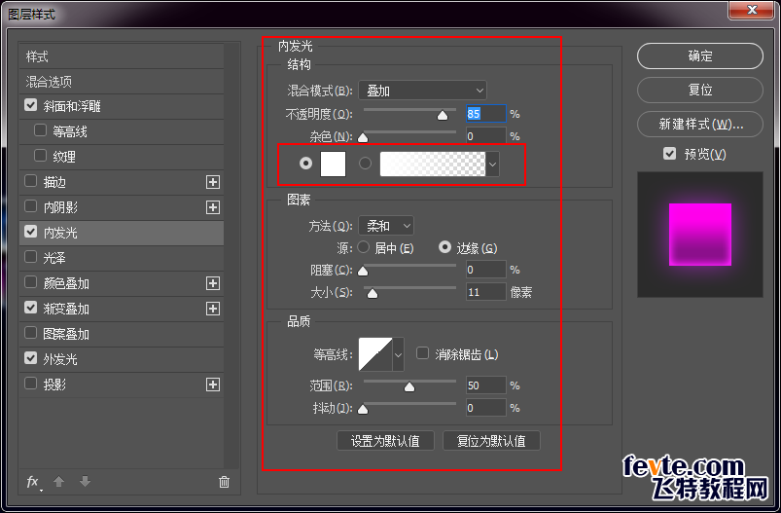Click the 杂色 slider handle
This screenshot has width=781, height=513.
[363, 137]
